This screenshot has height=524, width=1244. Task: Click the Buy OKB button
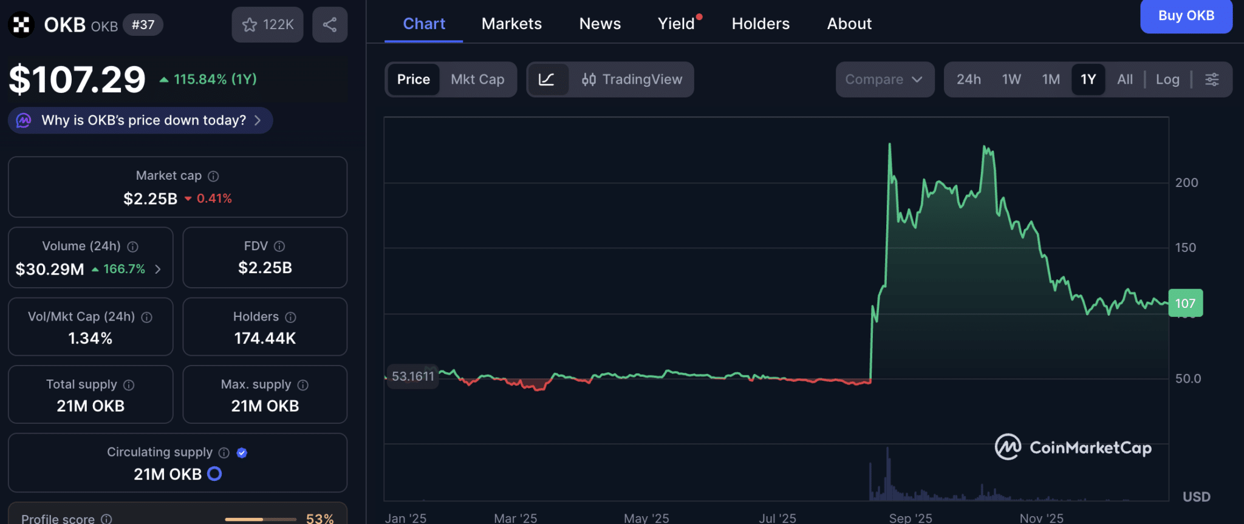[1186, 16]
